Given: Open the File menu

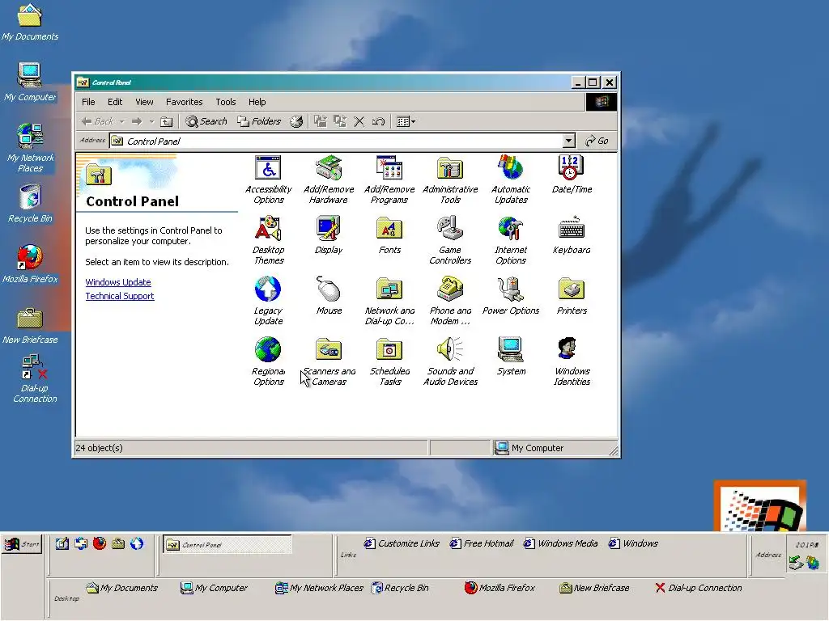Looking at the screenshot, I should [x=88, y=102].
